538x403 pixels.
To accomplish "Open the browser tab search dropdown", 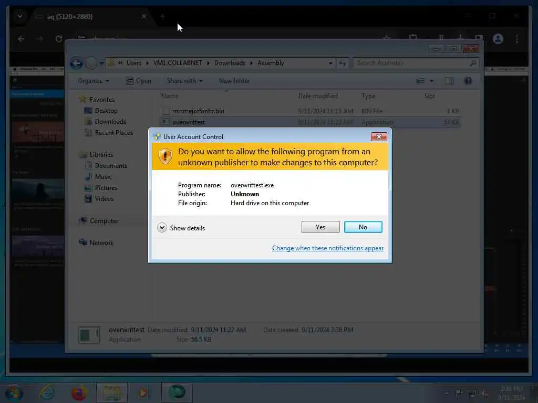I will point(20,16).
